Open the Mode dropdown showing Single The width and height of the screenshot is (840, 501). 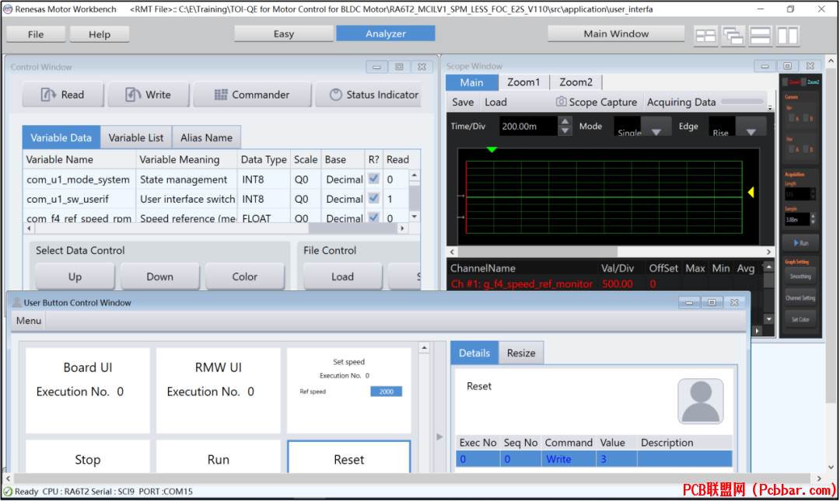click(x=642, y=127)
